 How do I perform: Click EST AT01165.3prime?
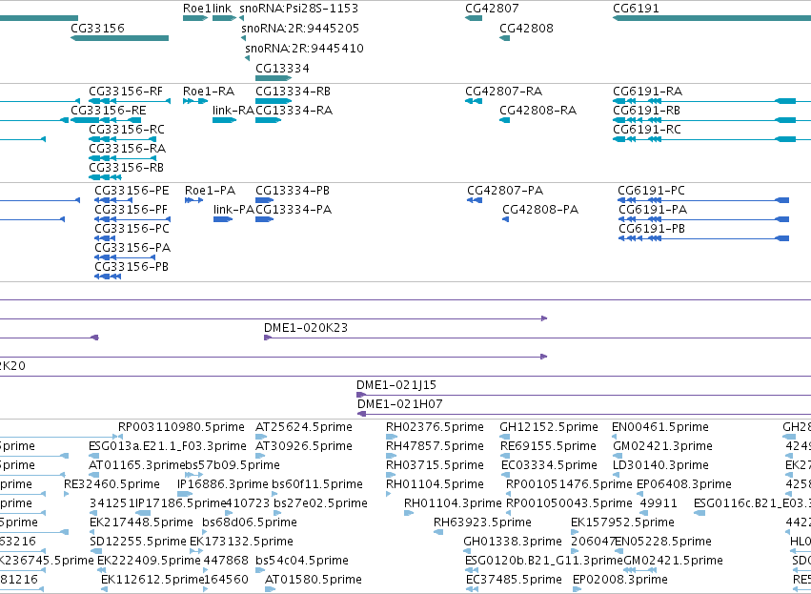pyautogui.click(x=137, y=465)
